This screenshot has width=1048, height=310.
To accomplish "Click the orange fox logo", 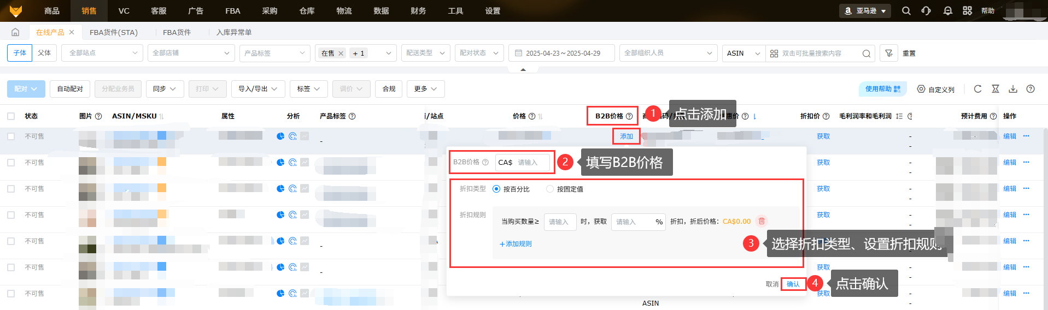I will pyautogui.click(x=16, y=10).
